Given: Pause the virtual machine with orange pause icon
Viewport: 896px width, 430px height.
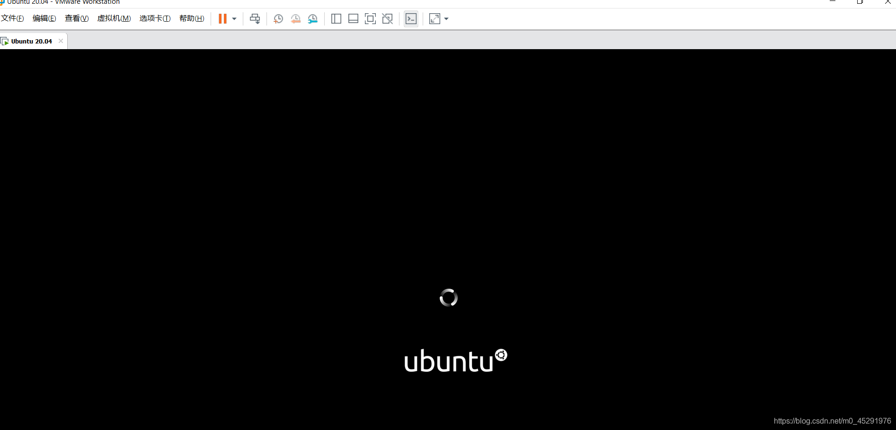Looking at the screenshot, I should coord(222,19).
